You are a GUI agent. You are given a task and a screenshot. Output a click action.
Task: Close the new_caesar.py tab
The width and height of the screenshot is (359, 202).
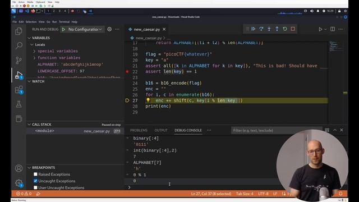(164, 29)
